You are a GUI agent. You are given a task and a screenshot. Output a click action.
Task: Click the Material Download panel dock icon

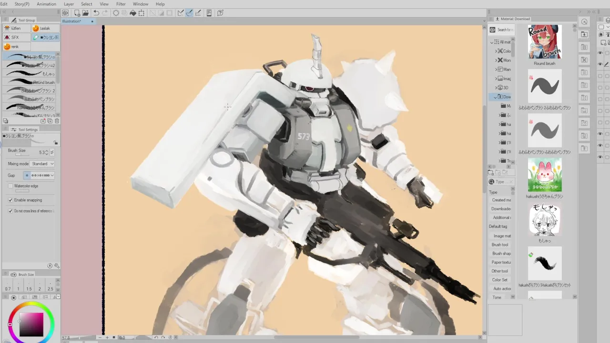click(585, 35)
